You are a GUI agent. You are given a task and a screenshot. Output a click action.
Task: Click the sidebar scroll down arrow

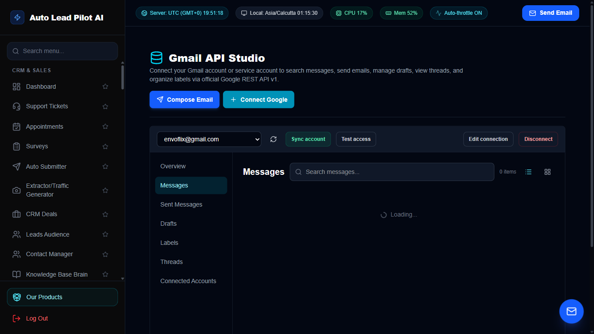pyautogui.click(x=123, y=278)
